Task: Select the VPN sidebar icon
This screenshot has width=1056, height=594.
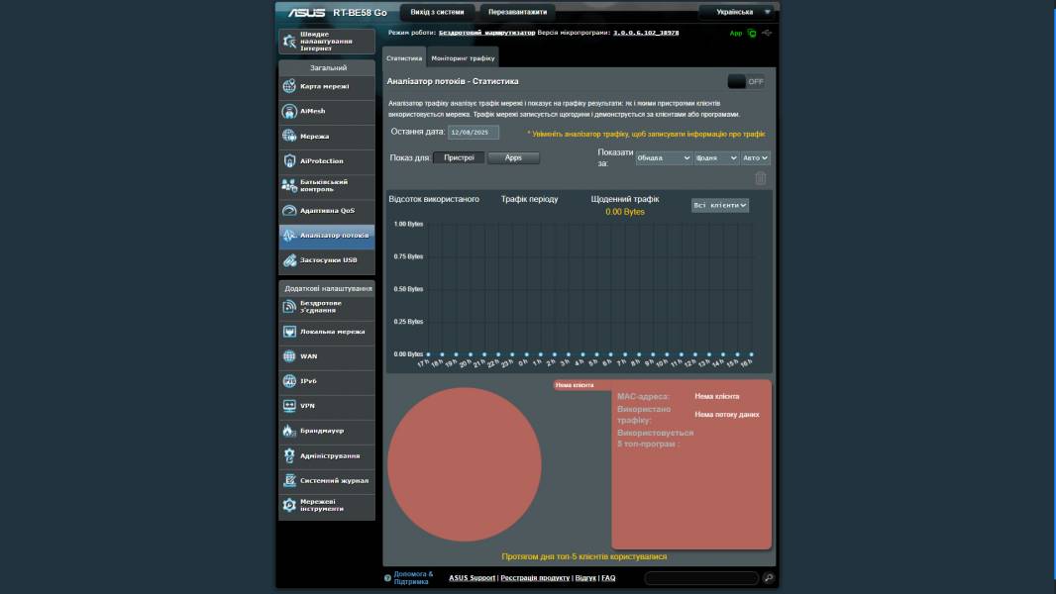Action: point(289,406)
